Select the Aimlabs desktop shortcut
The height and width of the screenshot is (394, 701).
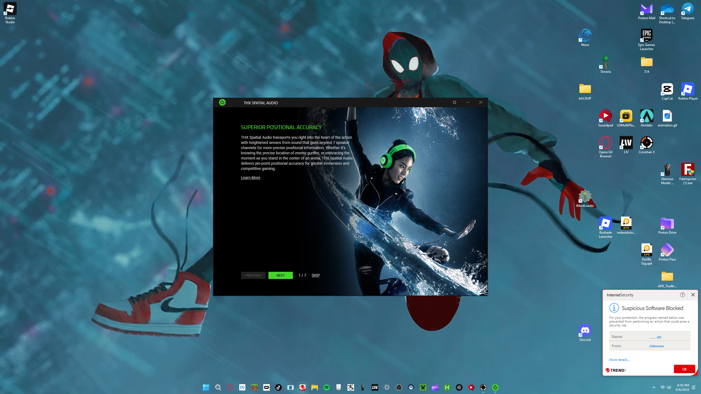point(647,118)
